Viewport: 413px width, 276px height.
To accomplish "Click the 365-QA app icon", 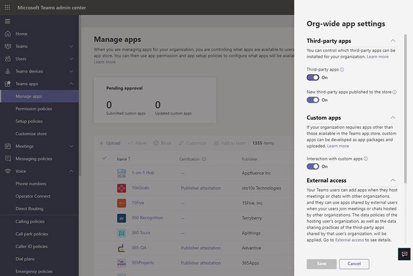I will click(121, 248).
